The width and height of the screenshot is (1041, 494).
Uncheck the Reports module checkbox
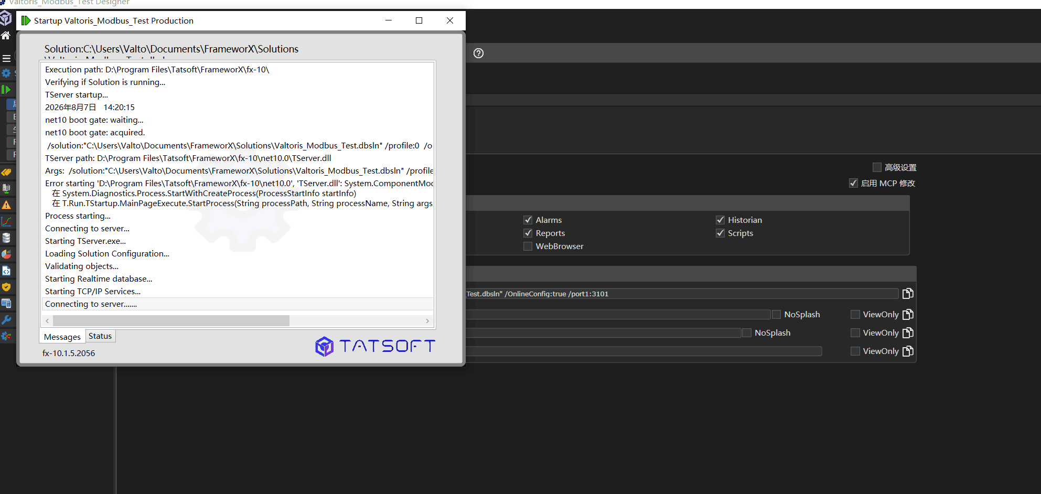click(x=528, y=233)
